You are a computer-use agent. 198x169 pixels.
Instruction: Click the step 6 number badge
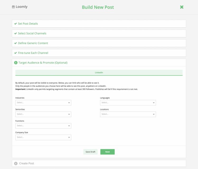click(16, 163)
